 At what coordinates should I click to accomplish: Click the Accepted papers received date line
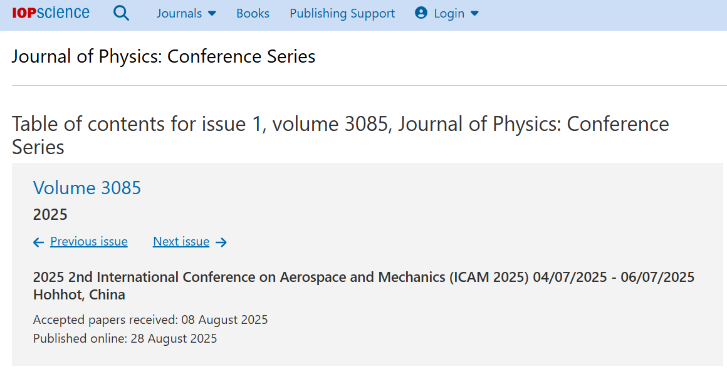tap(150, 319)
